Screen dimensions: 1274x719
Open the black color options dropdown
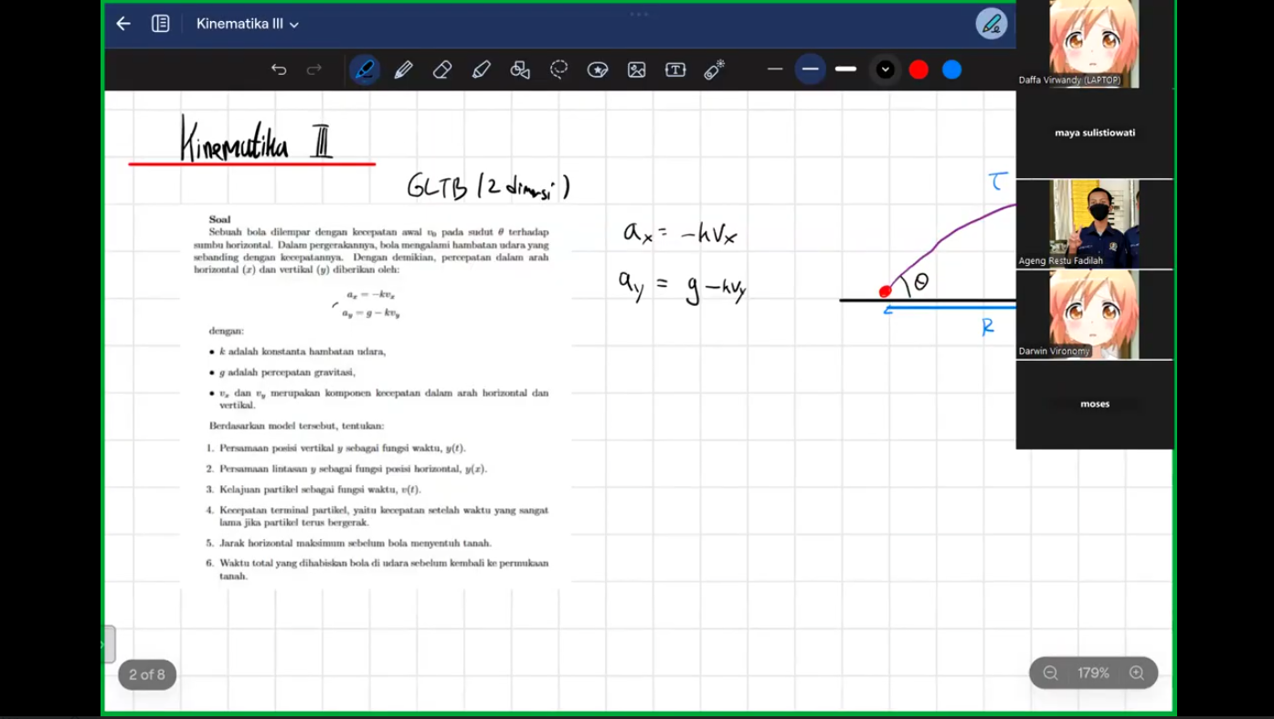point(885,69)
